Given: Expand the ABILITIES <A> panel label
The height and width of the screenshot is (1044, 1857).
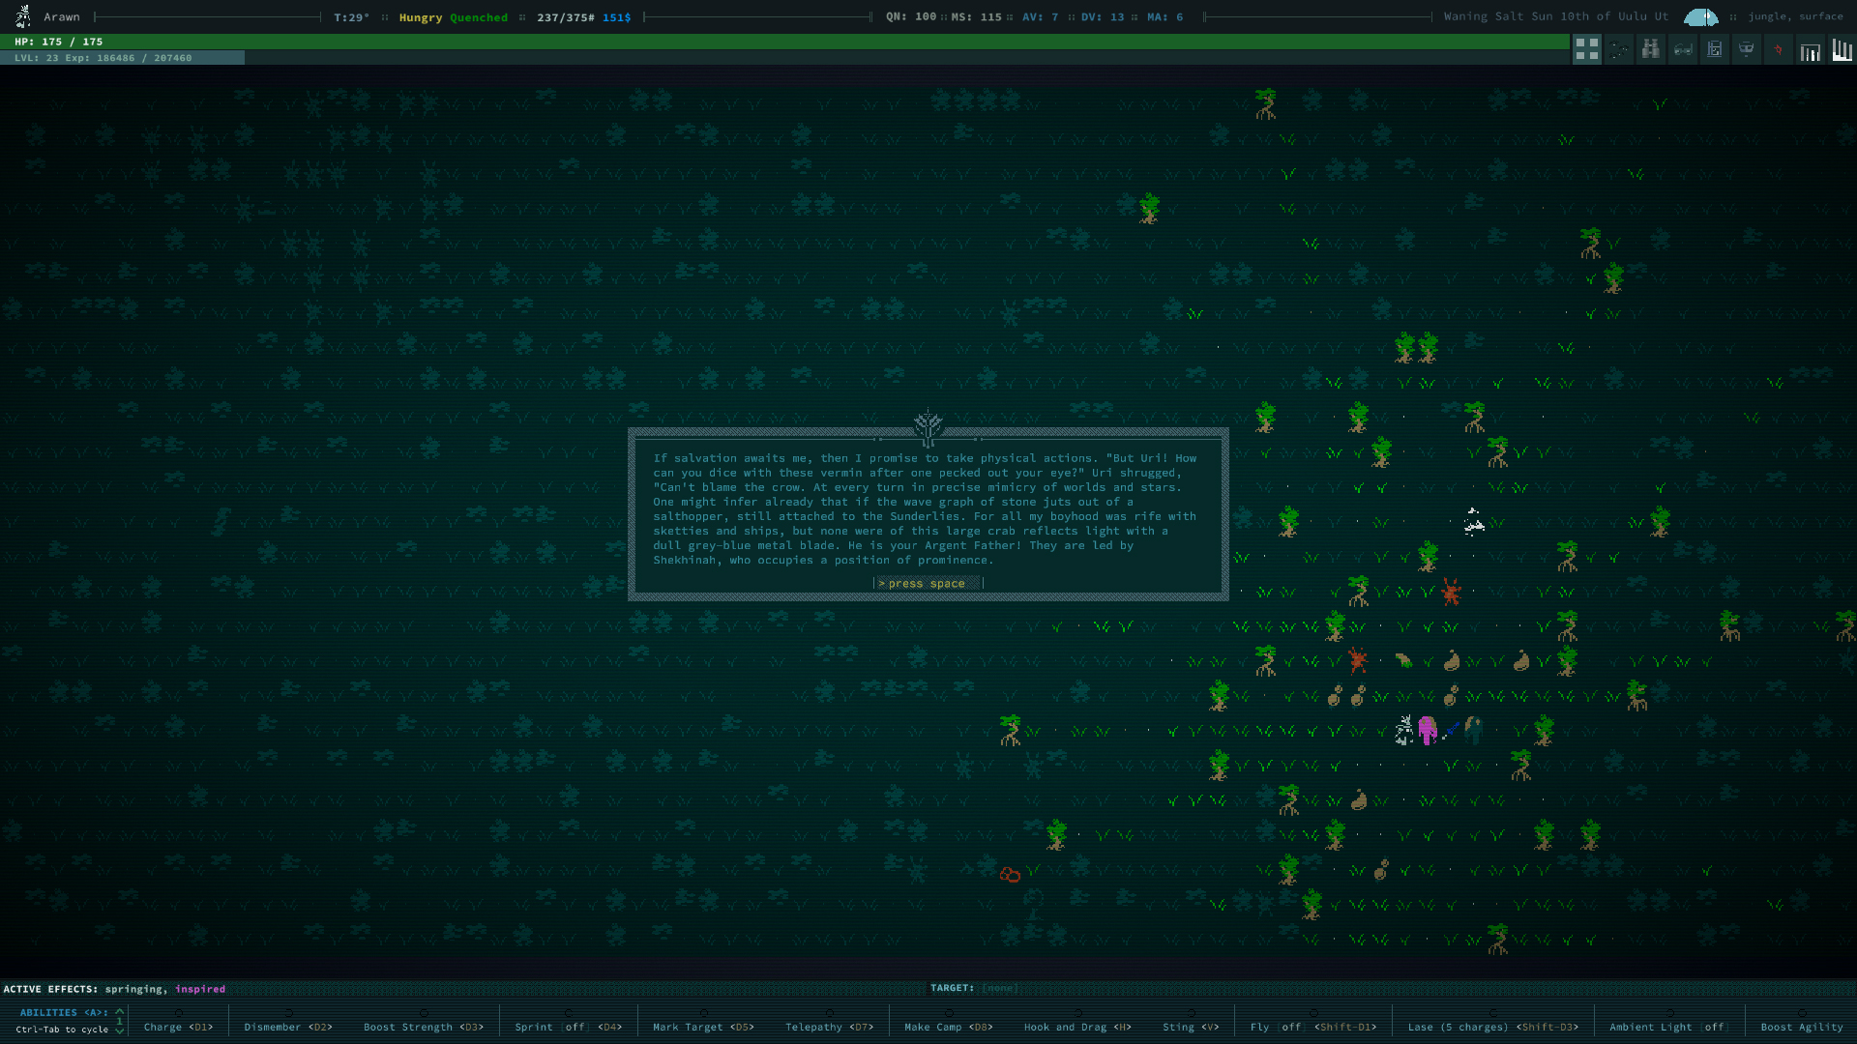Looking at the screenshot, I should click(x=63, y=1012).
